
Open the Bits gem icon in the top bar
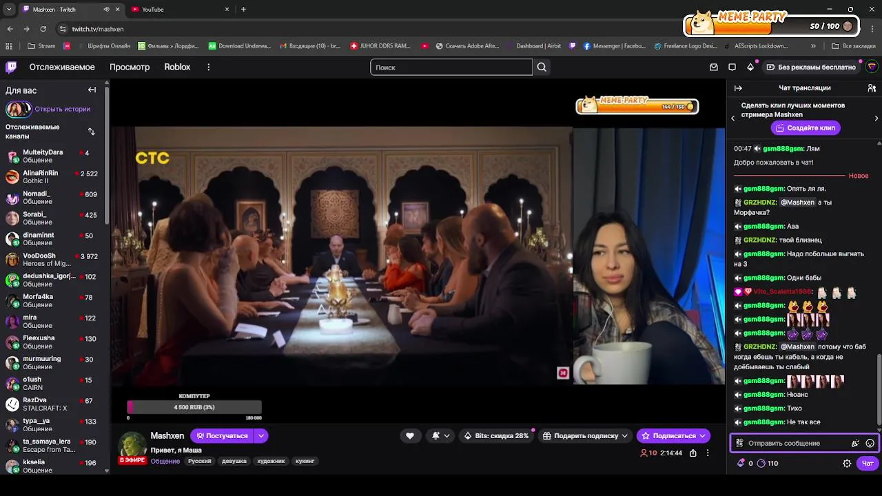pos(750,67)
